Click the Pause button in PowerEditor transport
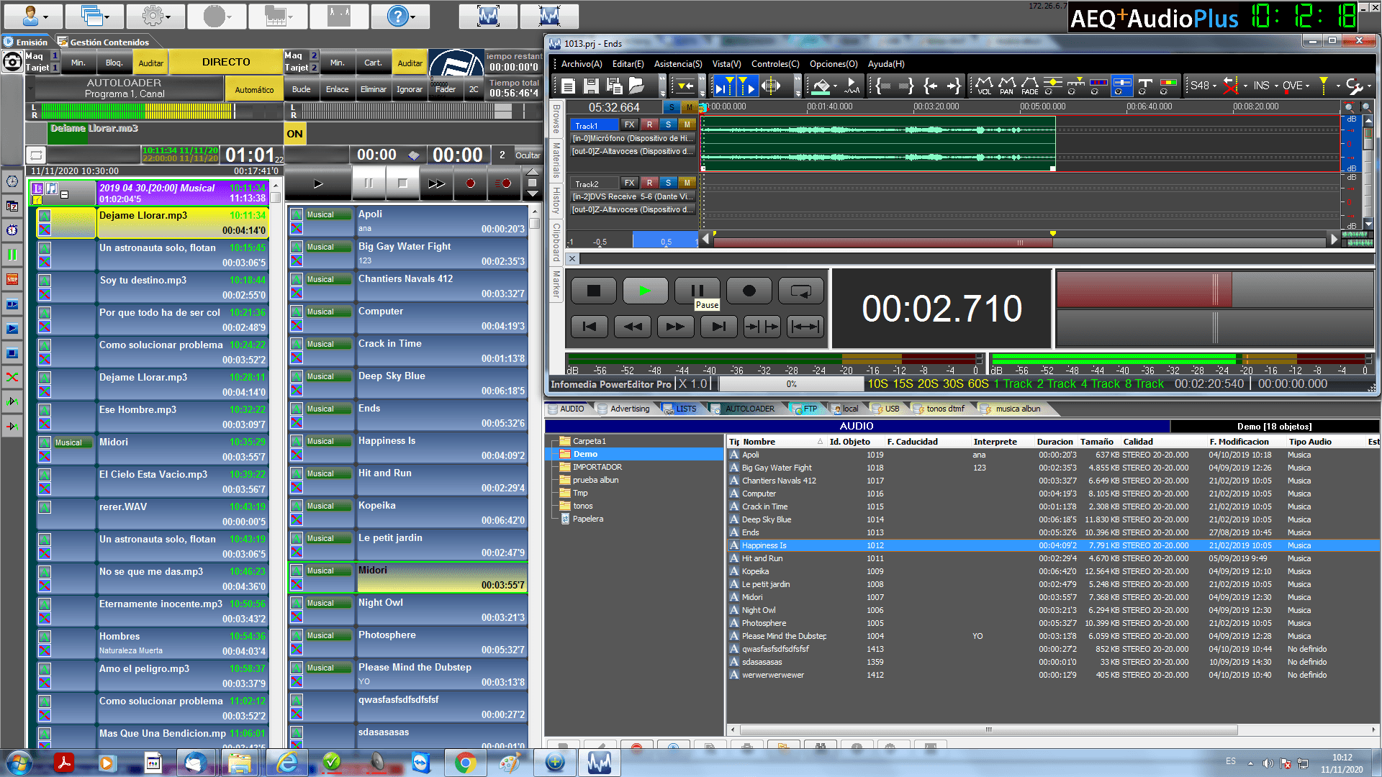 [697, 291]
